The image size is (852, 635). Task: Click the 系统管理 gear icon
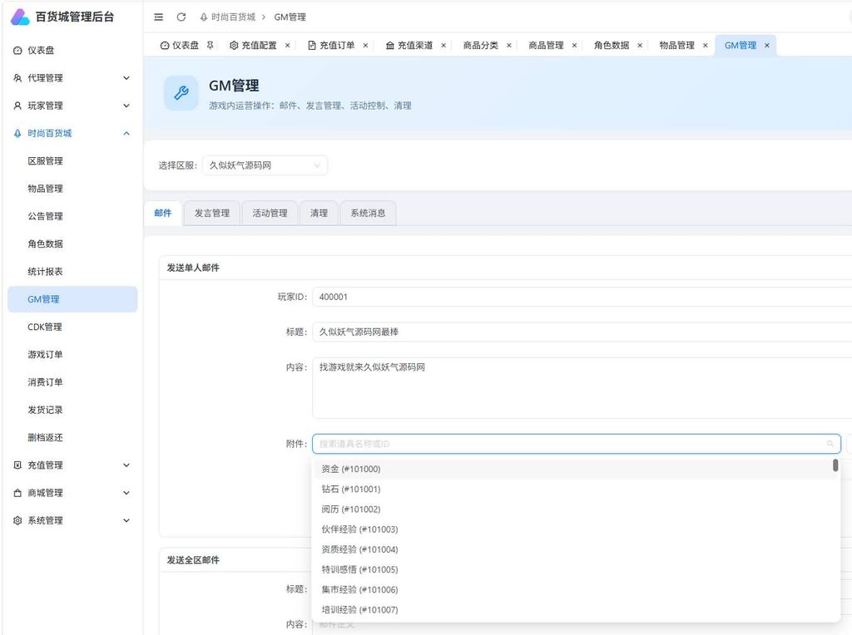17,520
